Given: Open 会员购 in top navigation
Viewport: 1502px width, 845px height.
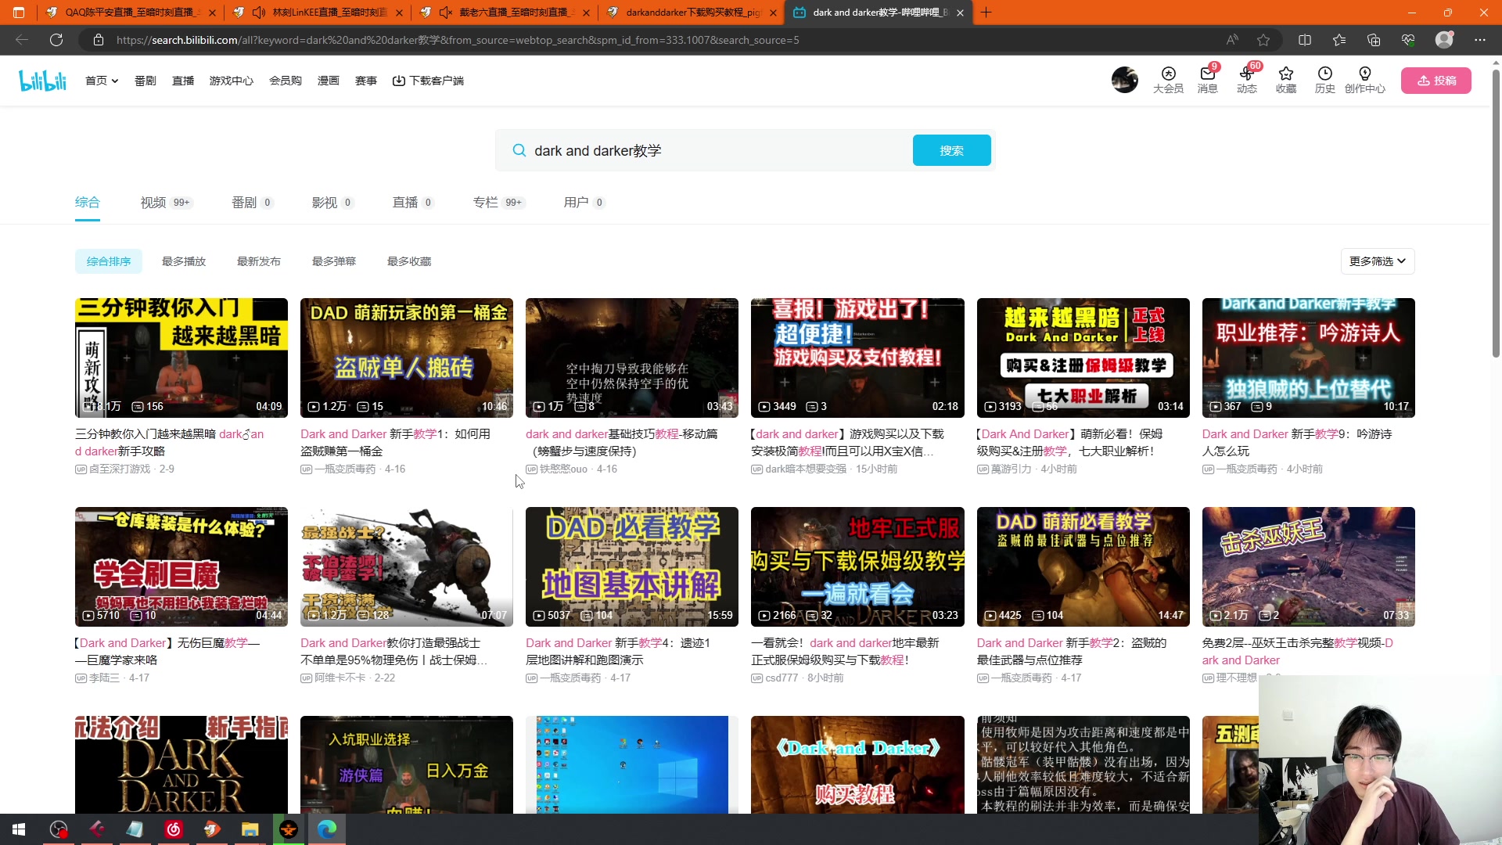Looking at the screenshot, I should (x=286, y=81).
